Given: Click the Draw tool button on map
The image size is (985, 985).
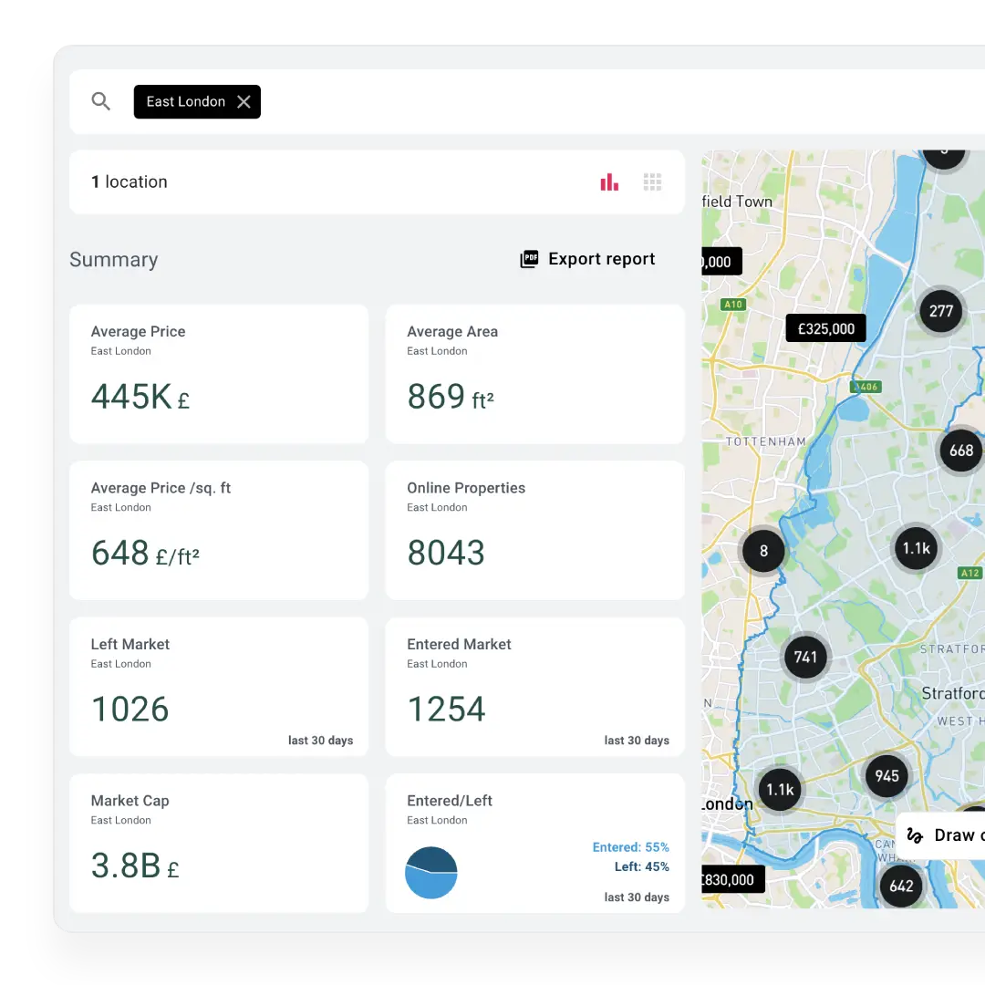Looking at the screenshot, I should 944,835.
